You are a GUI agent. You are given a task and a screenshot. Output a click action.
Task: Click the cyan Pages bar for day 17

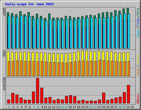75,34
